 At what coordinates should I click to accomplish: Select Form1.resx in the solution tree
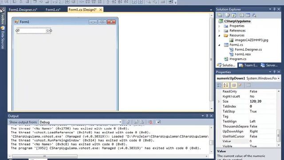243,54
